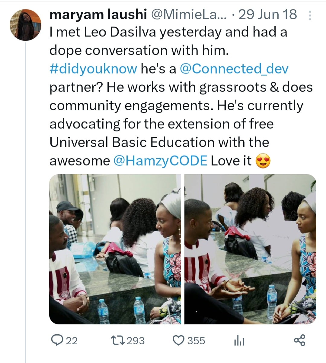Click the 293 retweets count
Image resolution: width=326 pixels, height=363 pixels.
tap(136, 341)
